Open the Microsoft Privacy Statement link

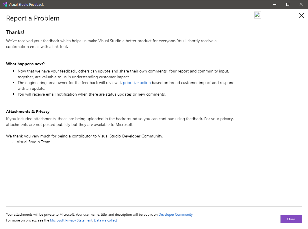tap(71, 220)
